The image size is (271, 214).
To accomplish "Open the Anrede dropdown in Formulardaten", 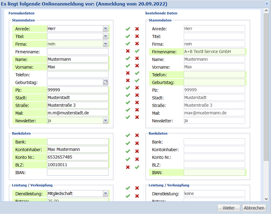I will pyautogui.click(x=106, y=29).
